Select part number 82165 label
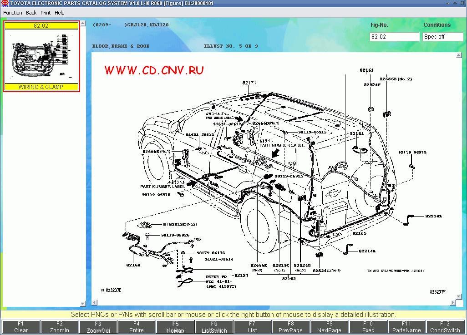This screenshot has width=467, height=335. tap(359, 233)
